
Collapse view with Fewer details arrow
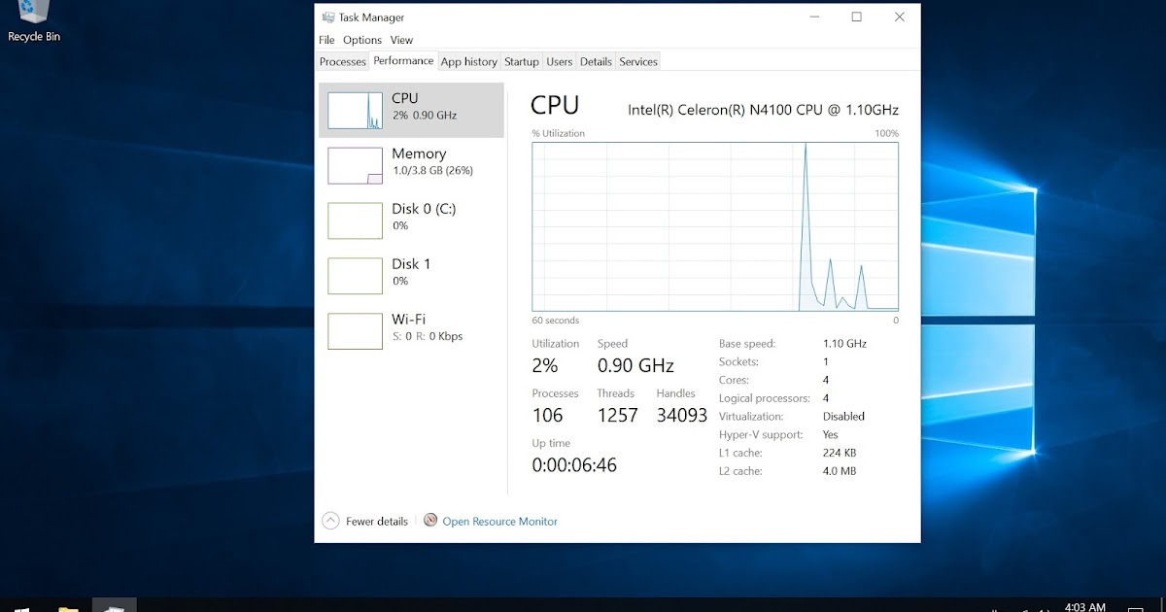pos(330,521)
